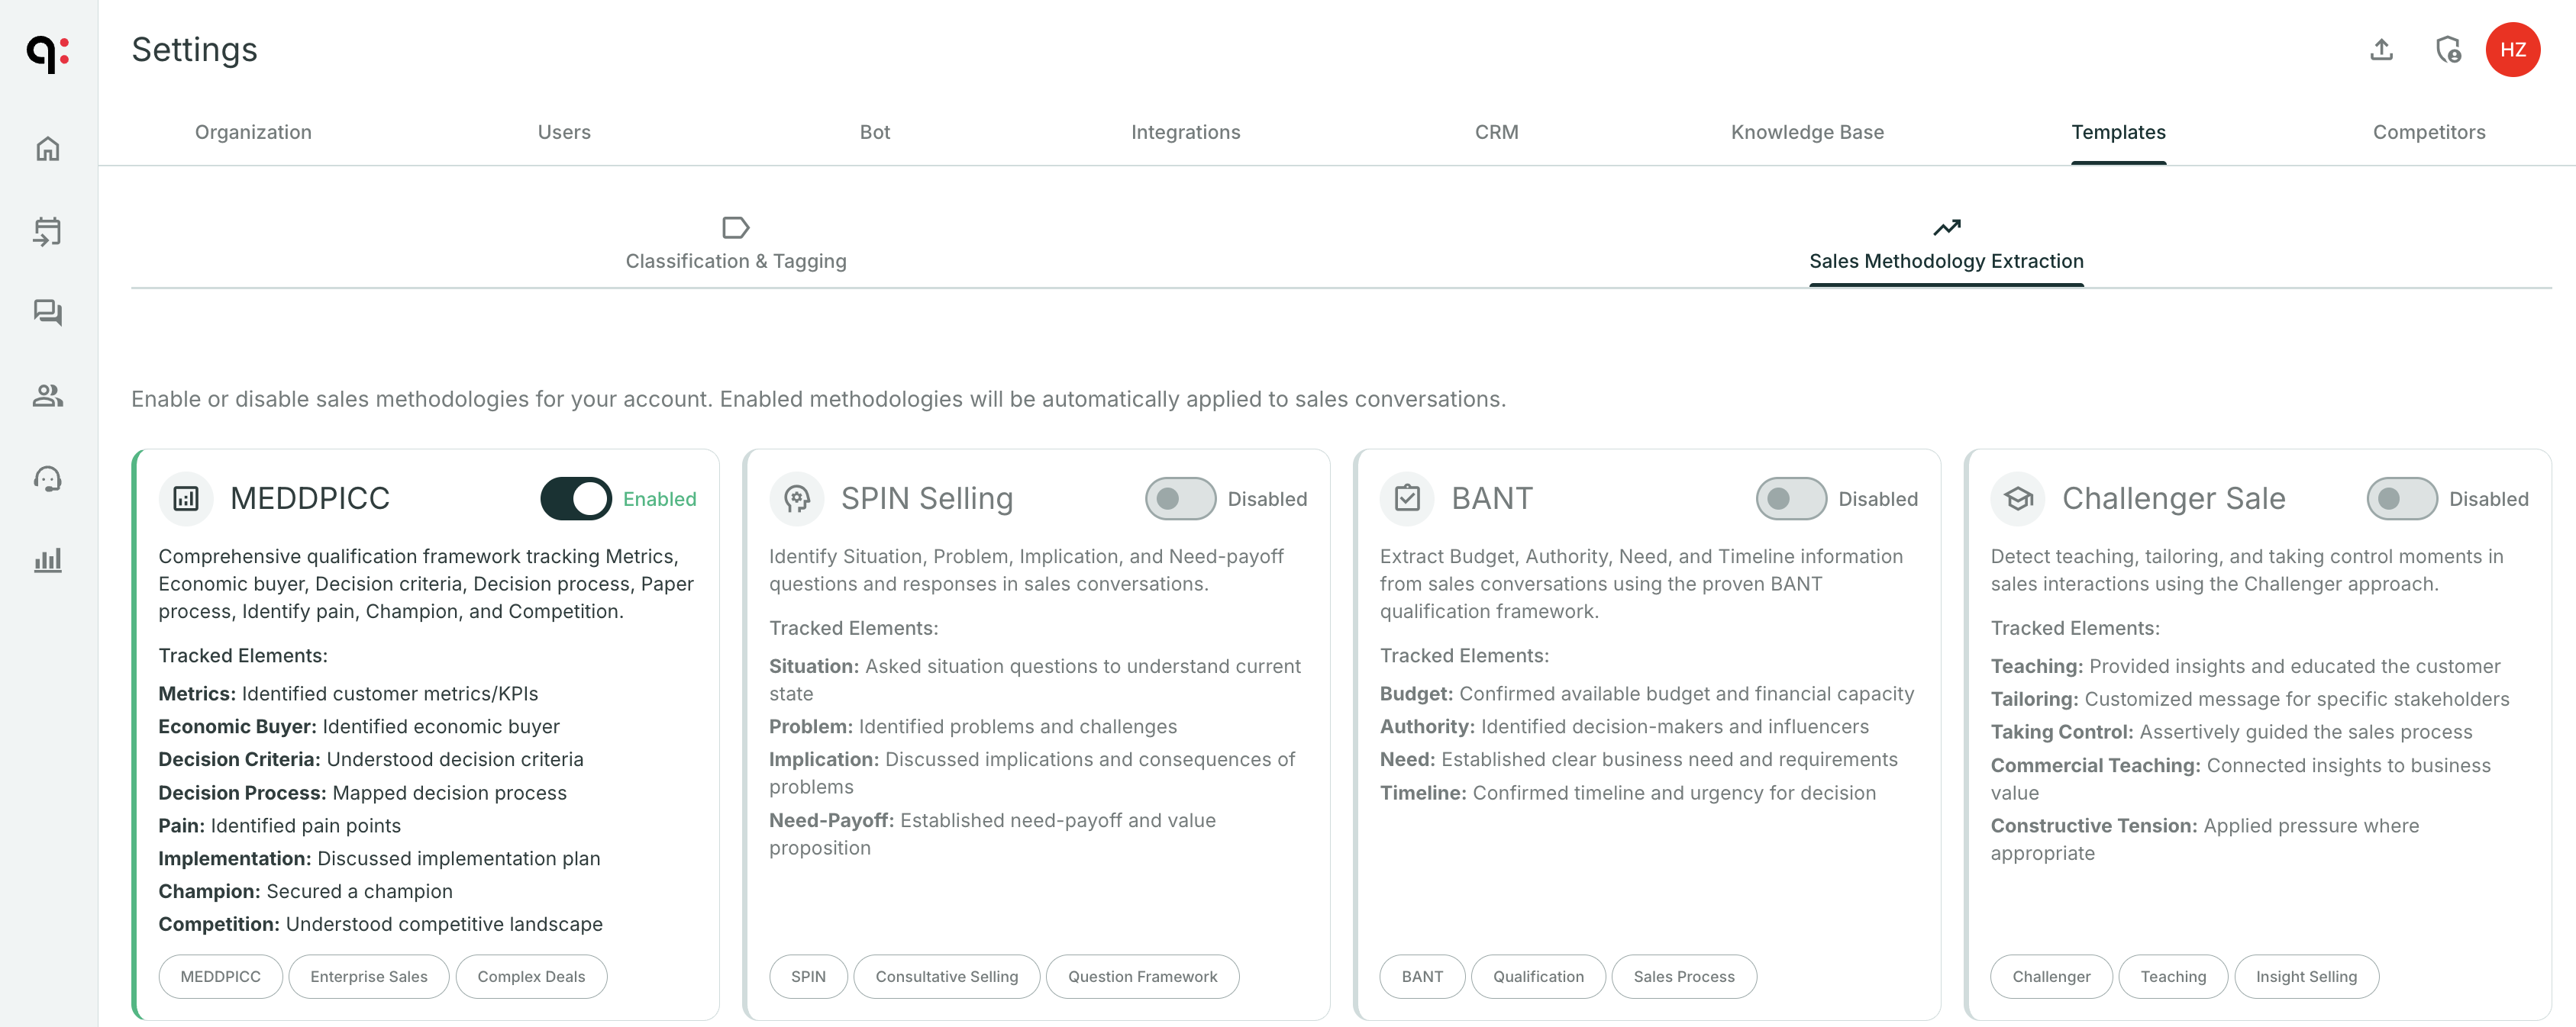Disable the MEDDPICC methodology toggle

[x=574, y=498]
